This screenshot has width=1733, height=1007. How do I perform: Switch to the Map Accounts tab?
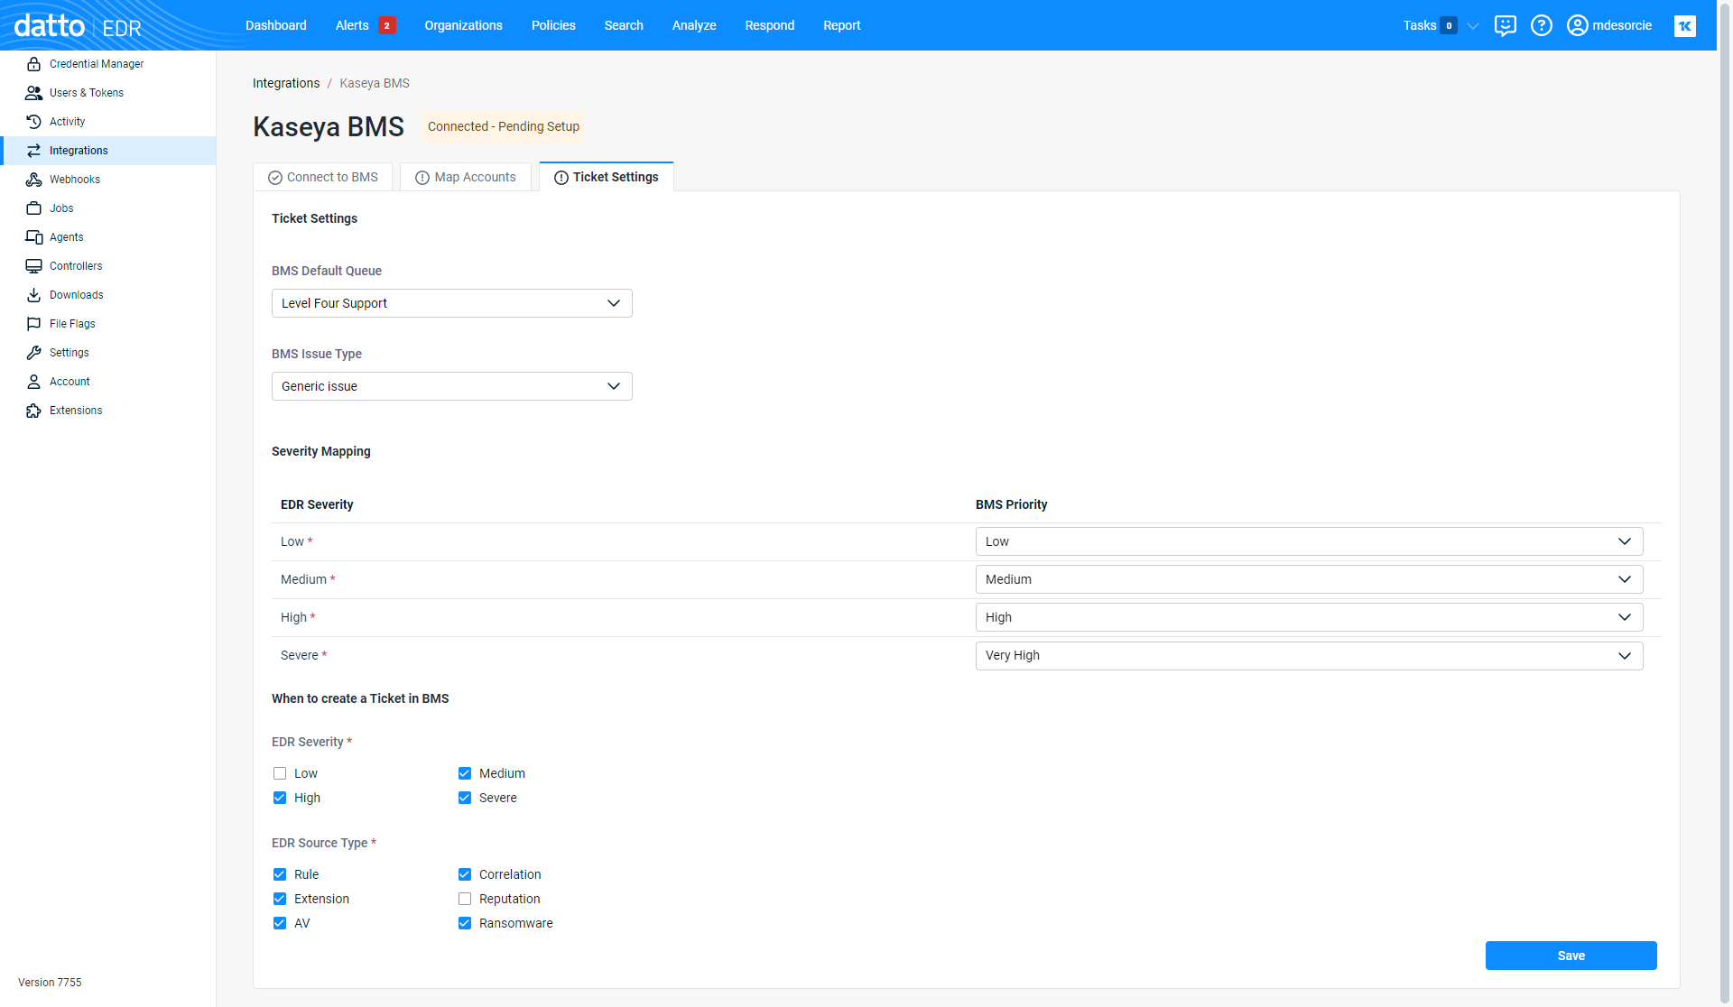click(466, 177)
